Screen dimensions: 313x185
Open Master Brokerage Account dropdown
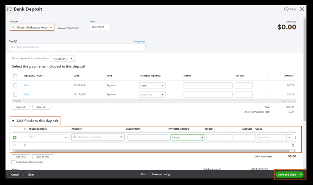tap(51, 27)
